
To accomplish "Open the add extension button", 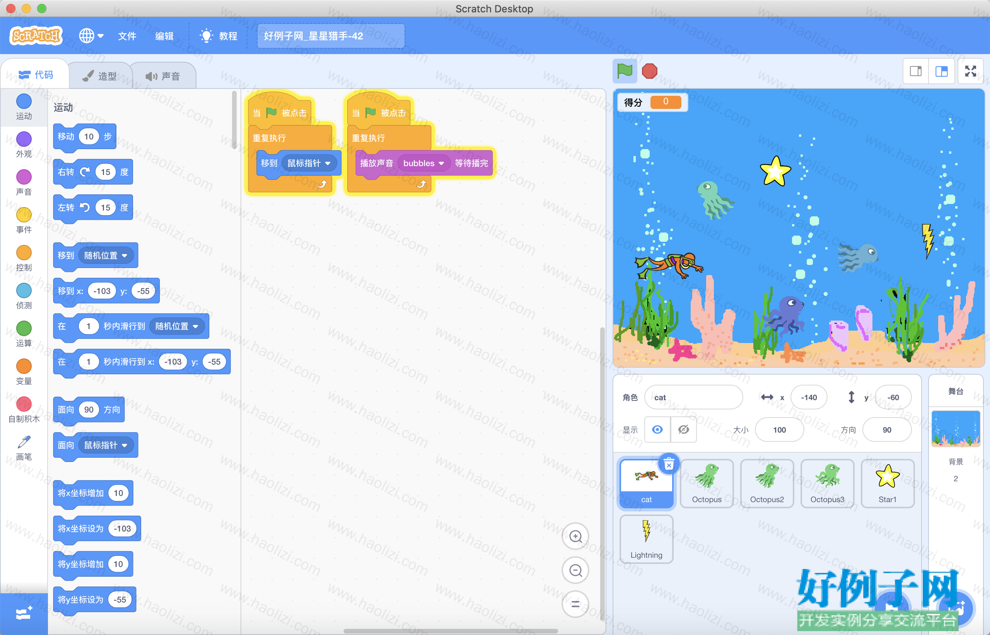I will [24, 613].
